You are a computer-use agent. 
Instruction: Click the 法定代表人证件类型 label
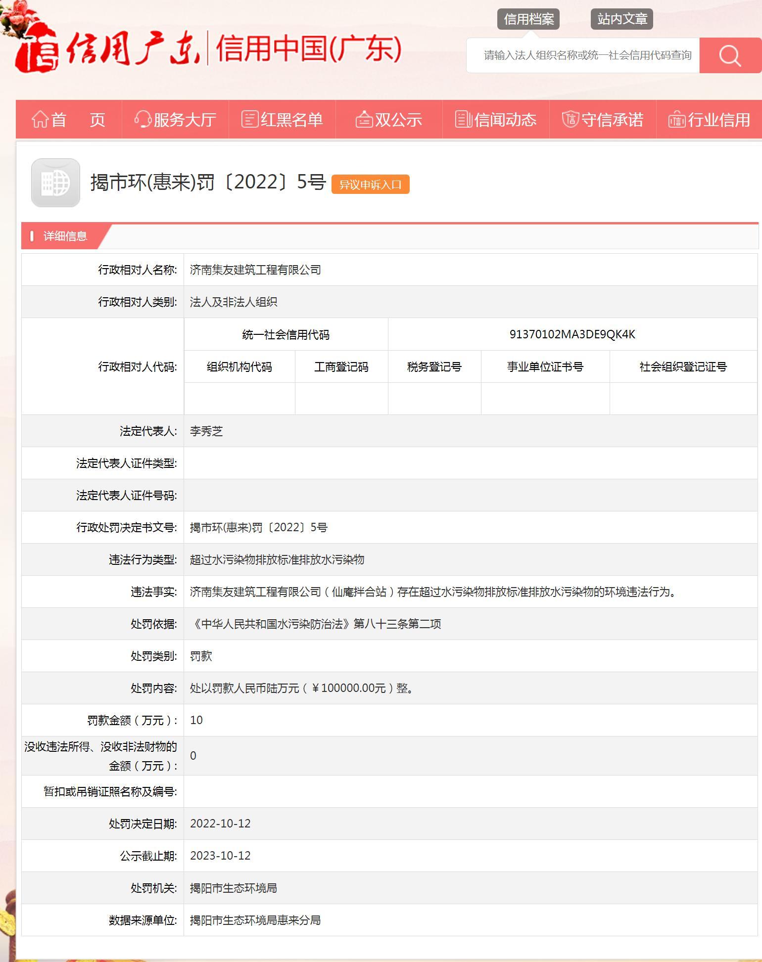click(x=127, y=463)
